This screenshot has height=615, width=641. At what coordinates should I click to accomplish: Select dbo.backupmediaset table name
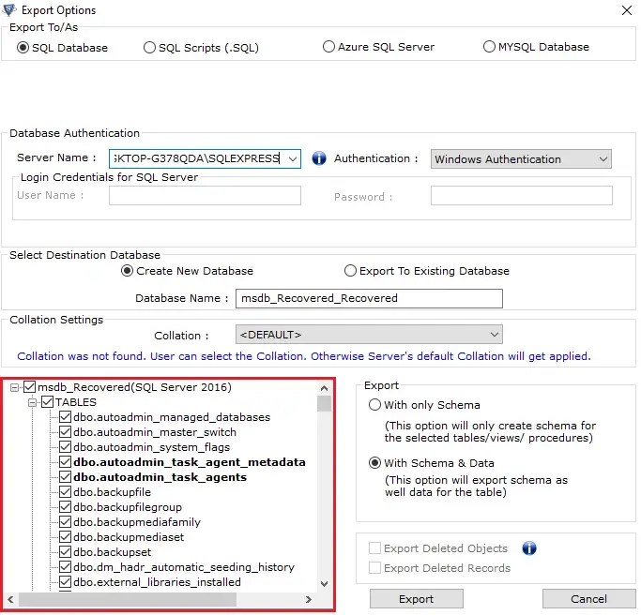coord(129,537)
